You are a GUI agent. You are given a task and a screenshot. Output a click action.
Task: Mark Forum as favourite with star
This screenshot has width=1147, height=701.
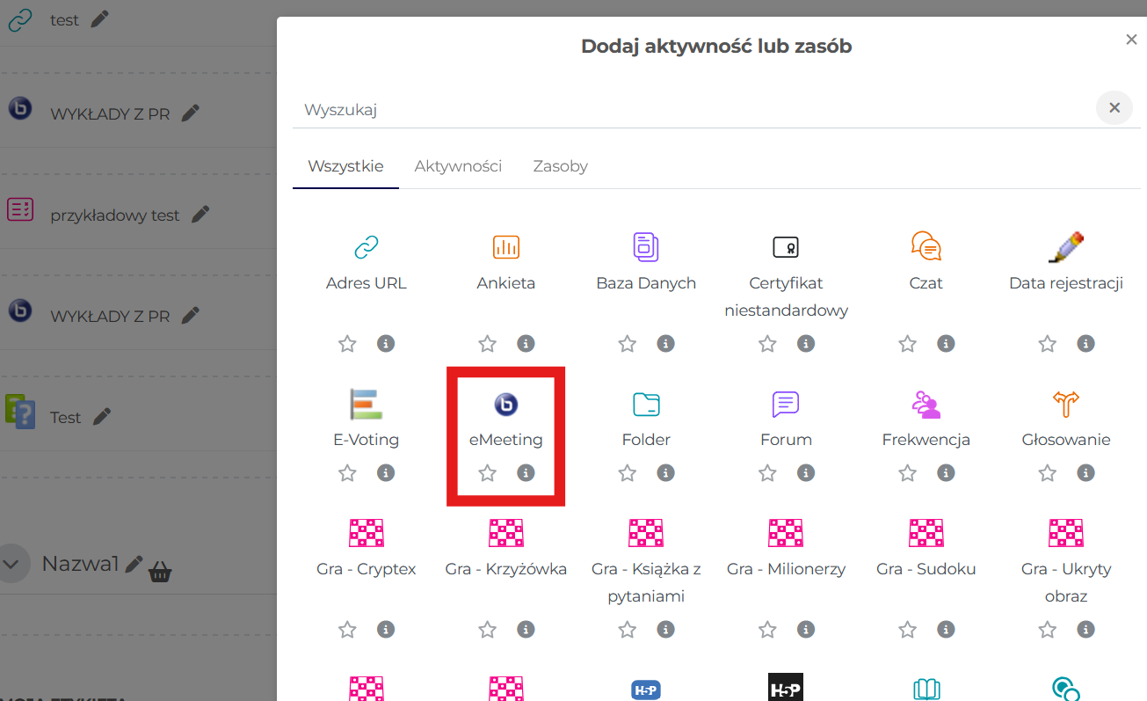[x=767, y=473]
